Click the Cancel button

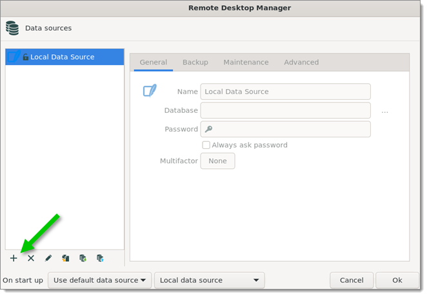tap(352, 280)
